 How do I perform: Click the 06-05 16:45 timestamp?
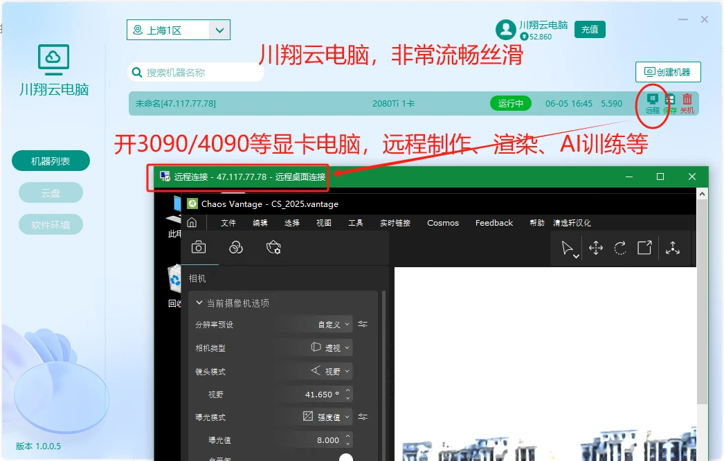pyautogui.click(x=568, y=103)
